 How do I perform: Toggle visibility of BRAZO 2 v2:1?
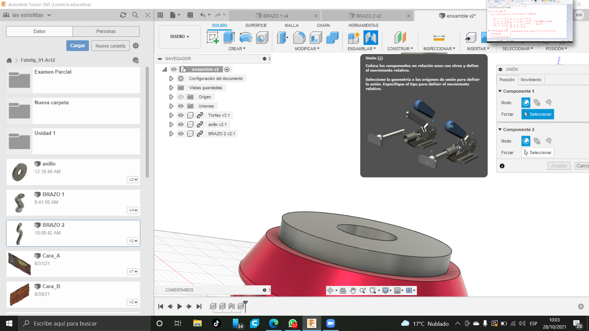tap(181, 134)
